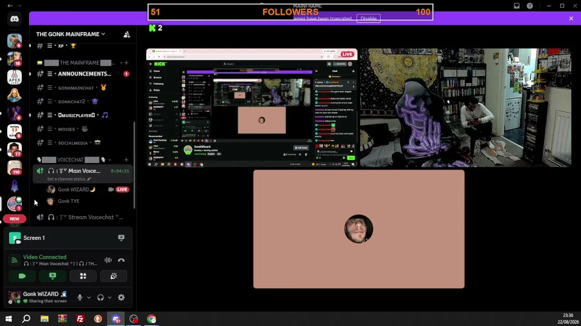Screen dimensions: 581x326
Task: Open the Windows Start menu
Action: tap(9, 319)
